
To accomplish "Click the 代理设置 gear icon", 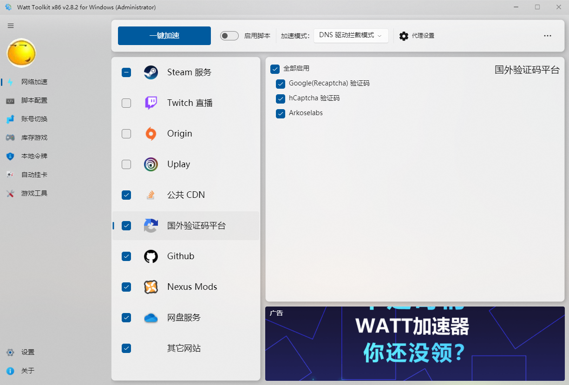I will pyautogui.click(x=404, y=36).
